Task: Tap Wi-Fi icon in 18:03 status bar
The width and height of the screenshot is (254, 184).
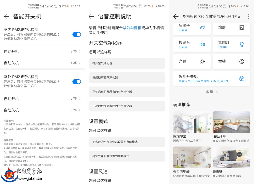Action: coord(136,6)
